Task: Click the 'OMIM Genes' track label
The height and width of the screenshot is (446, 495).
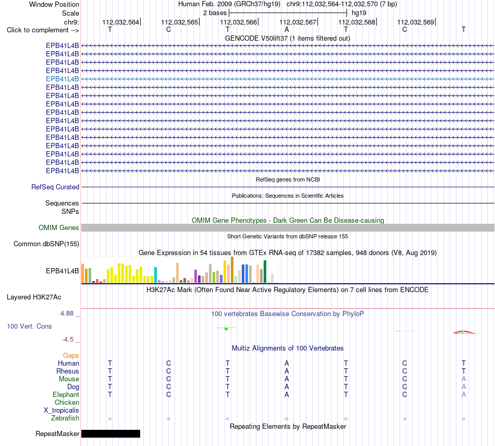Action: (58, 227)
